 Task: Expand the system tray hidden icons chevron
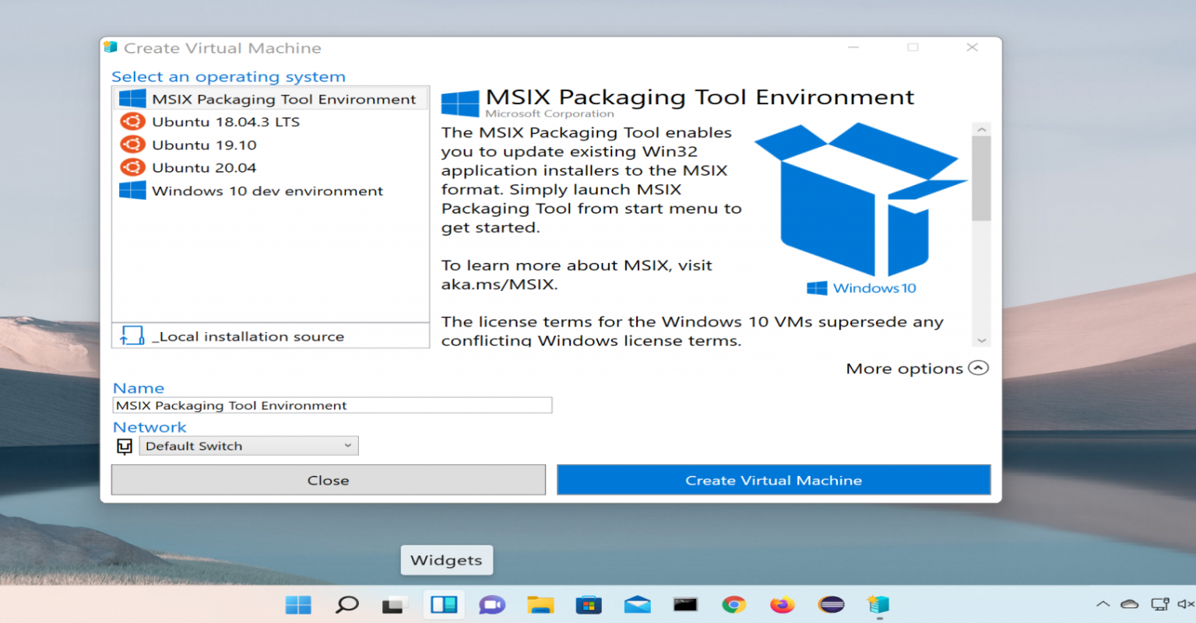point(1103,604)
